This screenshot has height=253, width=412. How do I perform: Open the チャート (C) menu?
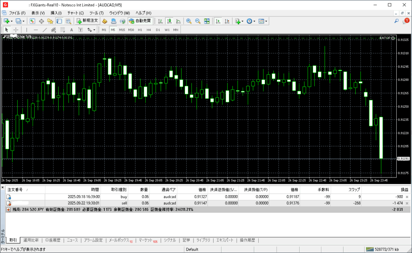tap(76, 13)
